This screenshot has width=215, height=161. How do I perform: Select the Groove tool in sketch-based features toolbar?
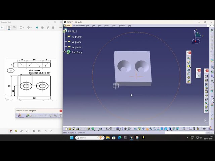[206, 88]
